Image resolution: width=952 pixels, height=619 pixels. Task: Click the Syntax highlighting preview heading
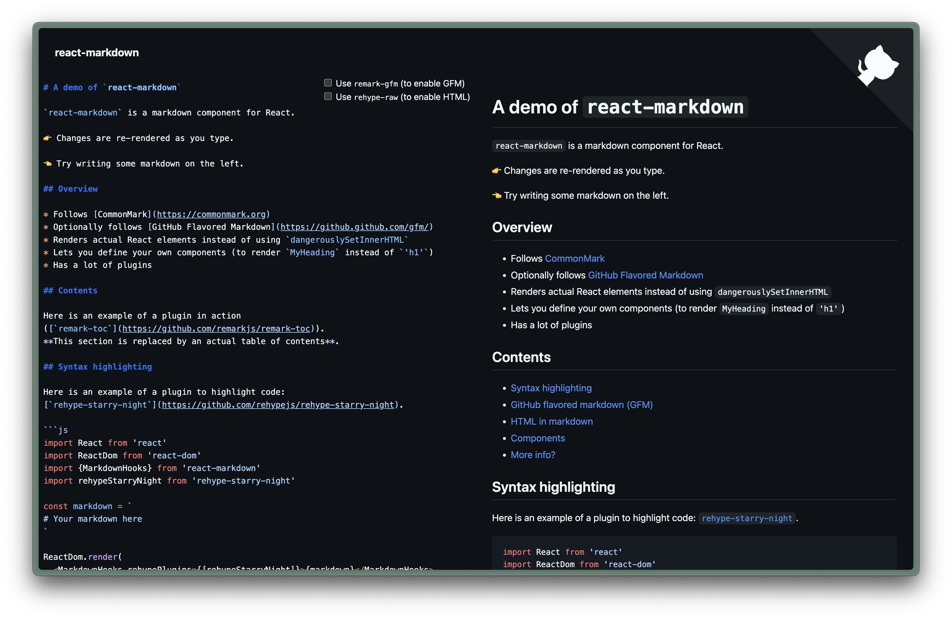553,487
